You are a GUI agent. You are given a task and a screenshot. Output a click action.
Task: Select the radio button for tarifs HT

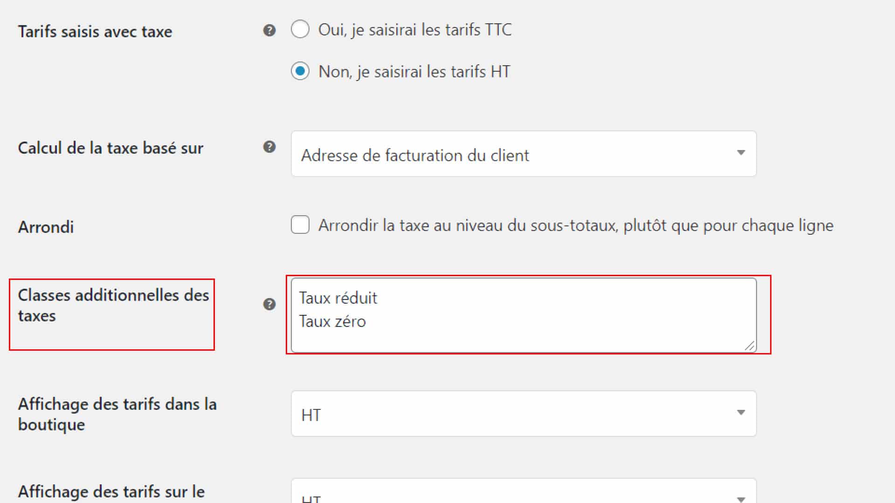pyautogui.click(x=300, y=71)
